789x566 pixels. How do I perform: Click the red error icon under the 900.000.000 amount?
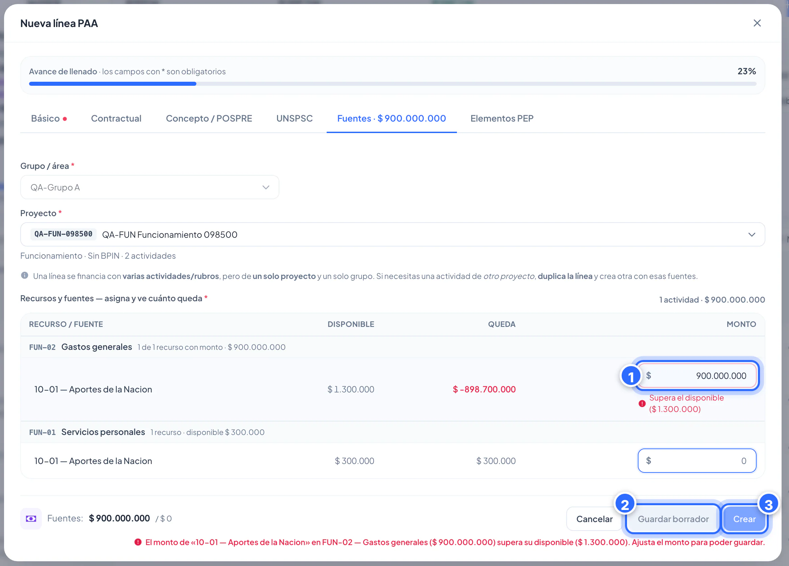[x=642, y=404]
